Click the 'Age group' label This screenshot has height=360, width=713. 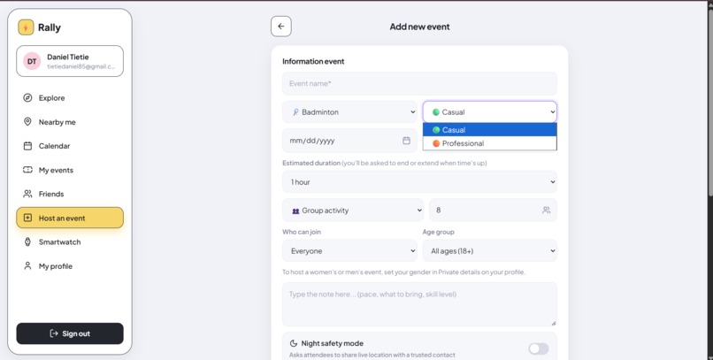439,232
